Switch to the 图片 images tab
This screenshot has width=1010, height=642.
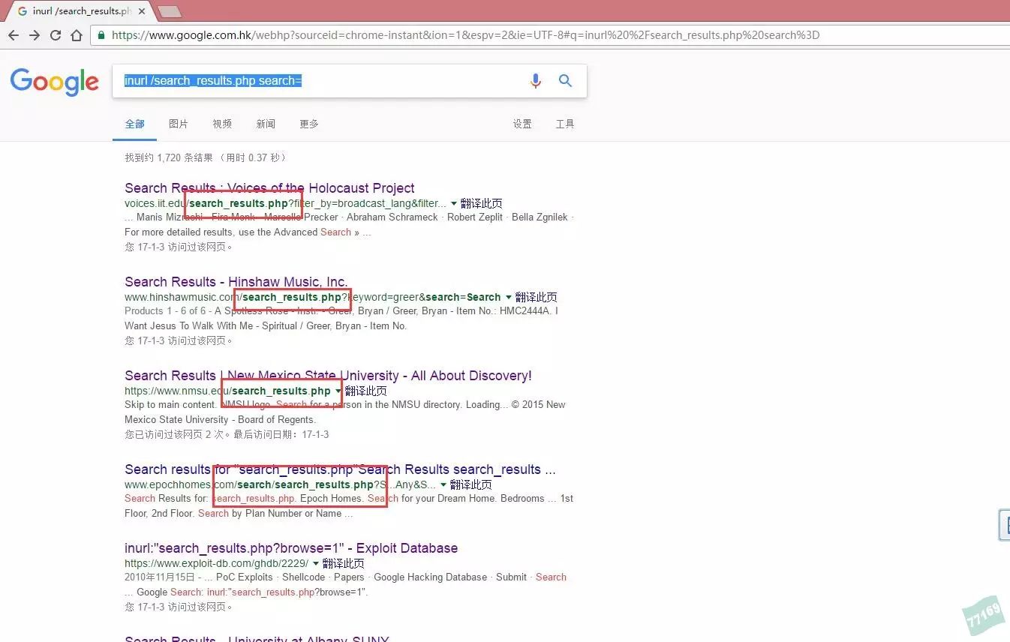point(179,124)
